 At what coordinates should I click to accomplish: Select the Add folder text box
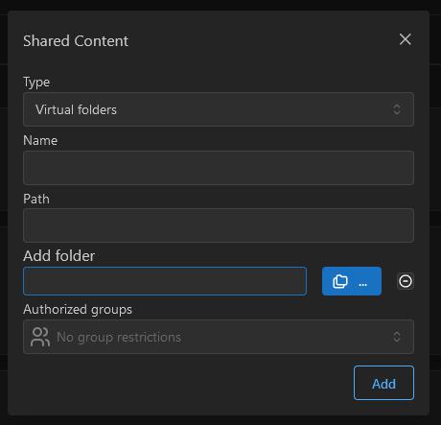[165, 281]
